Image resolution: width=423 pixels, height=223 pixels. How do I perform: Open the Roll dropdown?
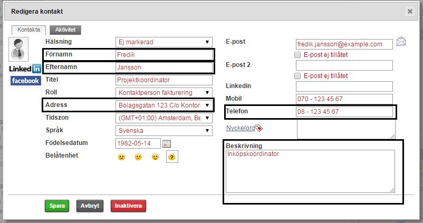[x=164, y=93]
